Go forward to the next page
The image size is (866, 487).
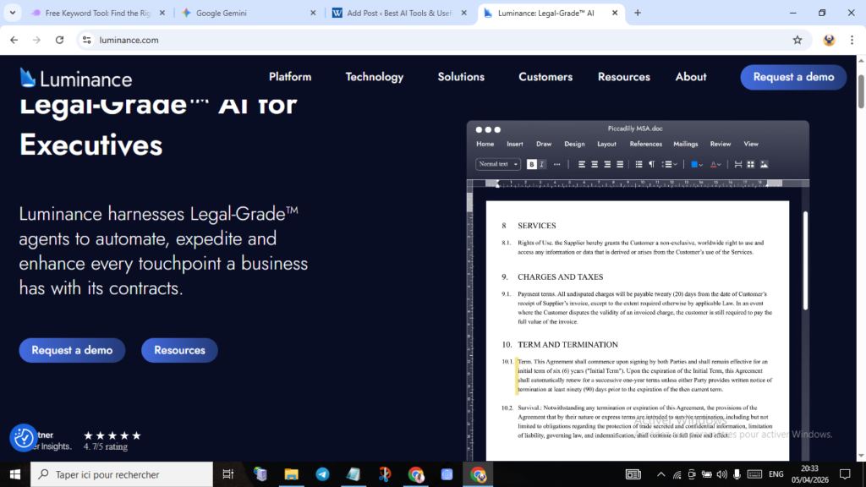[x=36, y=40]
